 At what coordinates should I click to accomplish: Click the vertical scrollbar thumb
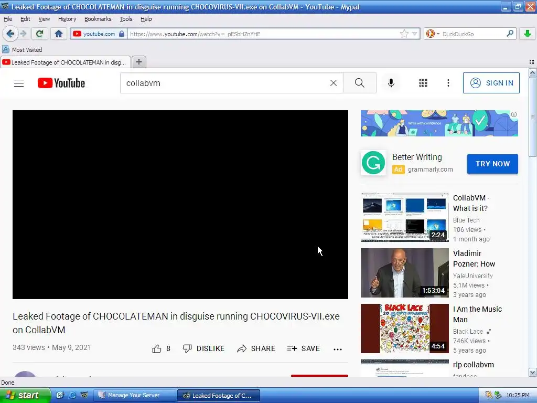point(532,117)
